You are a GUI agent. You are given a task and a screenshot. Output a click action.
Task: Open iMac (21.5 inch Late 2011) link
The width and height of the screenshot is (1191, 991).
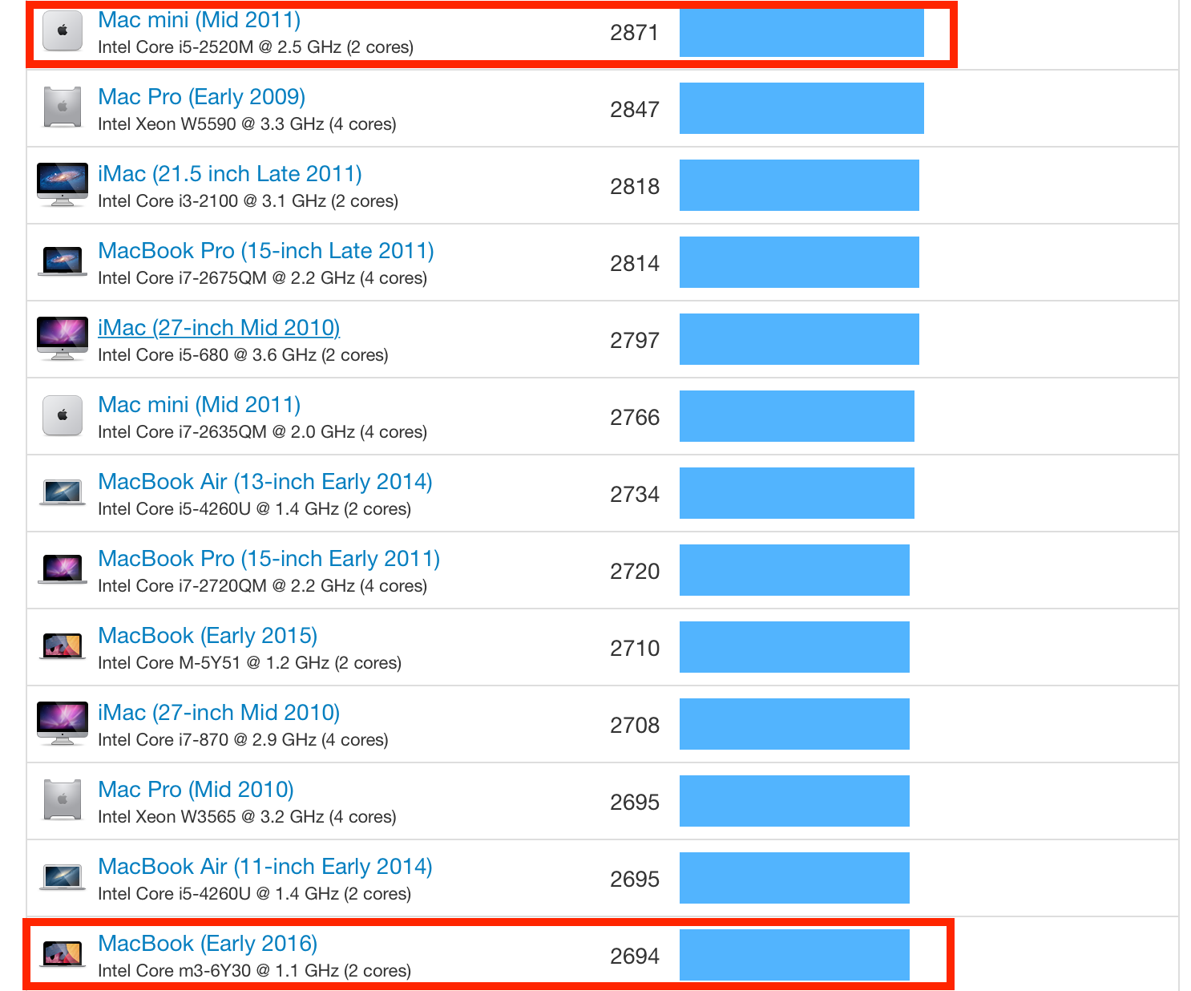(x=230, y=174)
